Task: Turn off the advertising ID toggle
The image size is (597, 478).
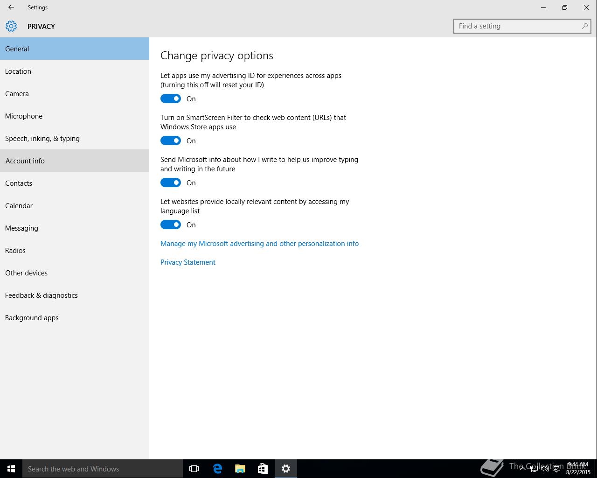Action: click(x=171, y=98)
